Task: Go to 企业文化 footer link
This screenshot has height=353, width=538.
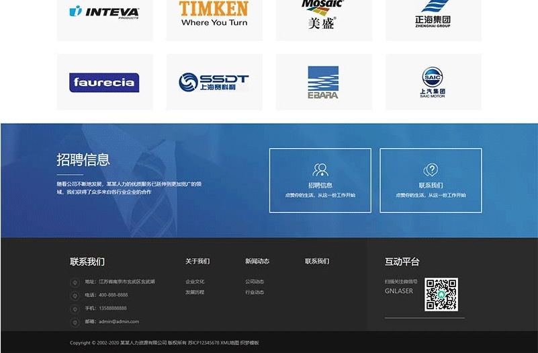Action: point(195,282)
